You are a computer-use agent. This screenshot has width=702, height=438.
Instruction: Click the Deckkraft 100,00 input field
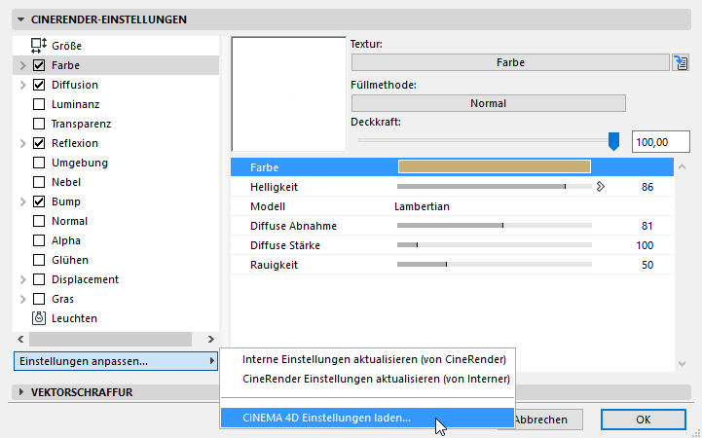coord(661,142)
